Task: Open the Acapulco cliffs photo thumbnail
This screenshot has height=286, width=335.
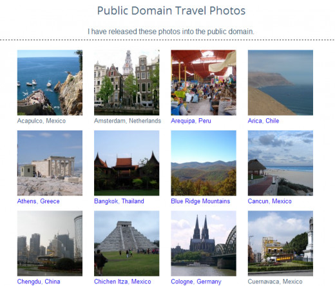Action: coord(50,83)
